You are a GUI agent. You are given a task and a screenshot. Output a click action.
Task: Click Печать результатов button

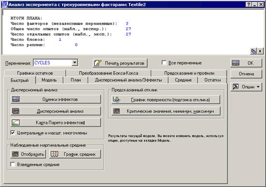pyautogui.click(x=120, y=63)
